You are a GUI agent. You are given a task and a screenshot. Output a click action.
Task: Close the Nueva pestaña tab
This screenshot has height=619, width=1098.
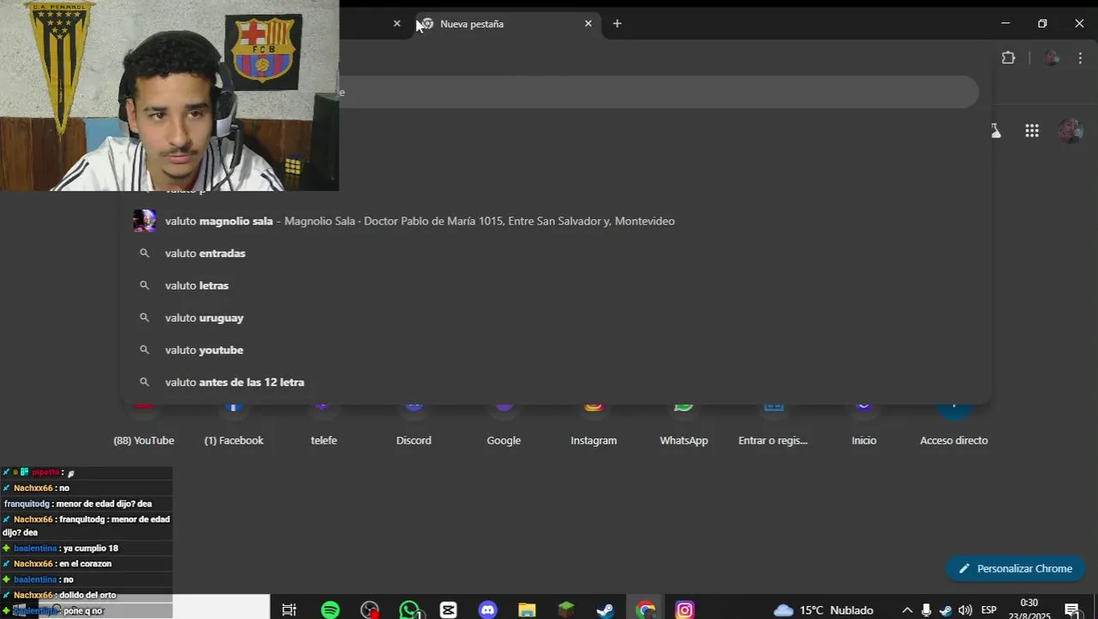(589, 24)
